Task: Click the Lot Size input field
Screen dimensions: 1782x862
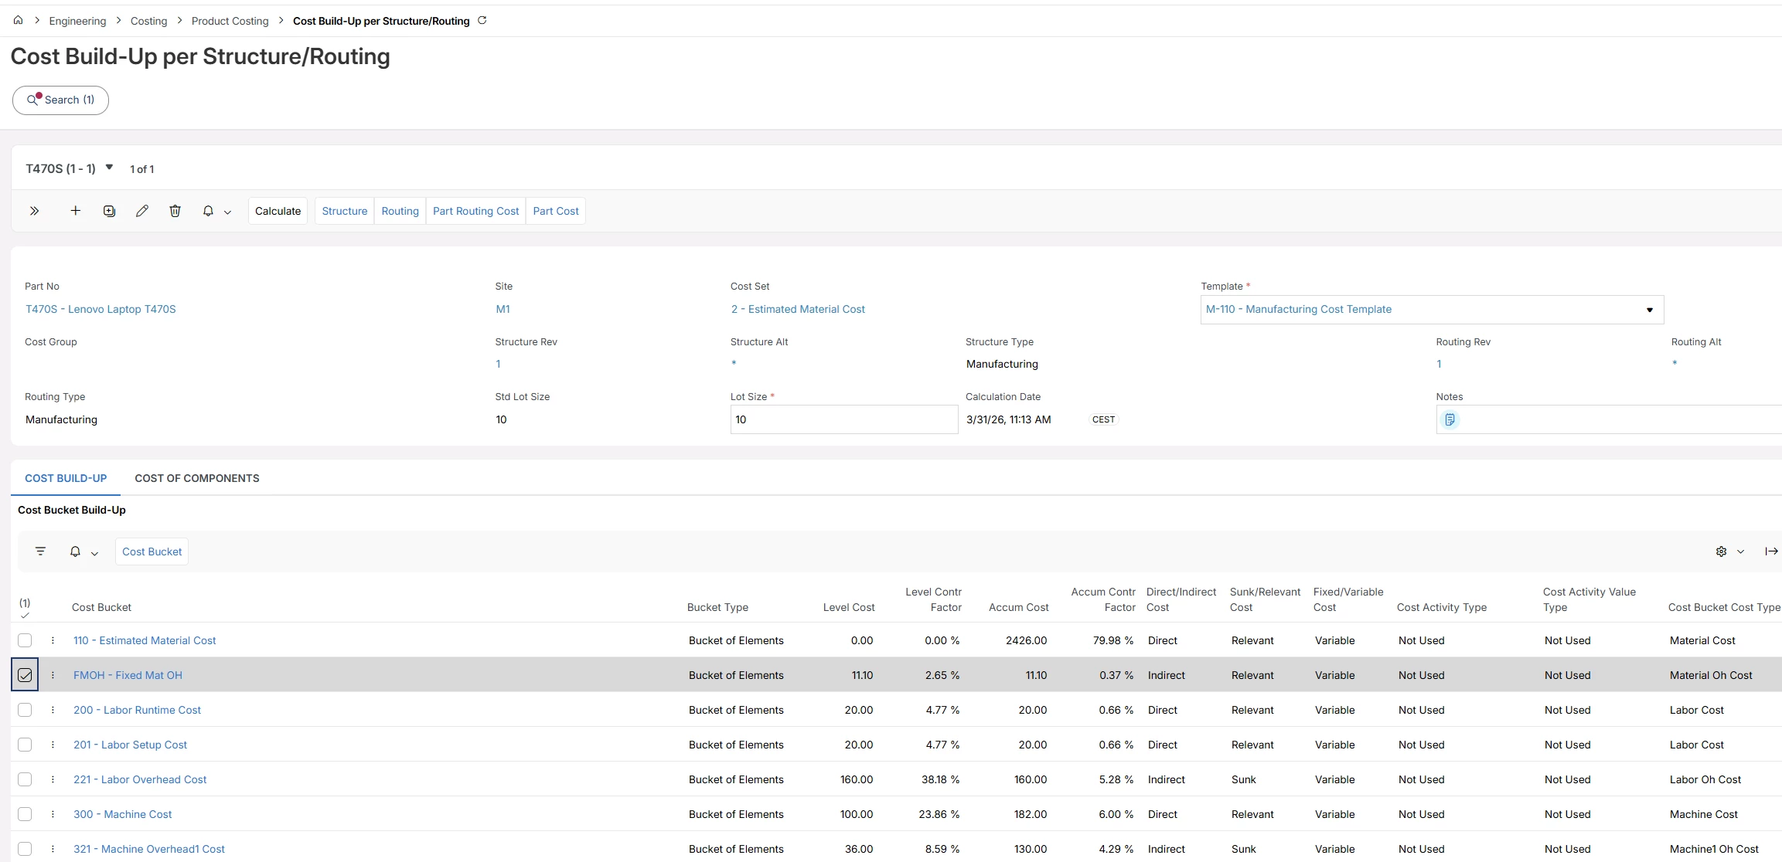Action: pyautogui.click(x=843, y=419)
